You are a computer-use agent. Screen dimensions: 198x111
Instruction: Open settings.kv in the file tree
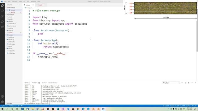(x=11, y=42)
